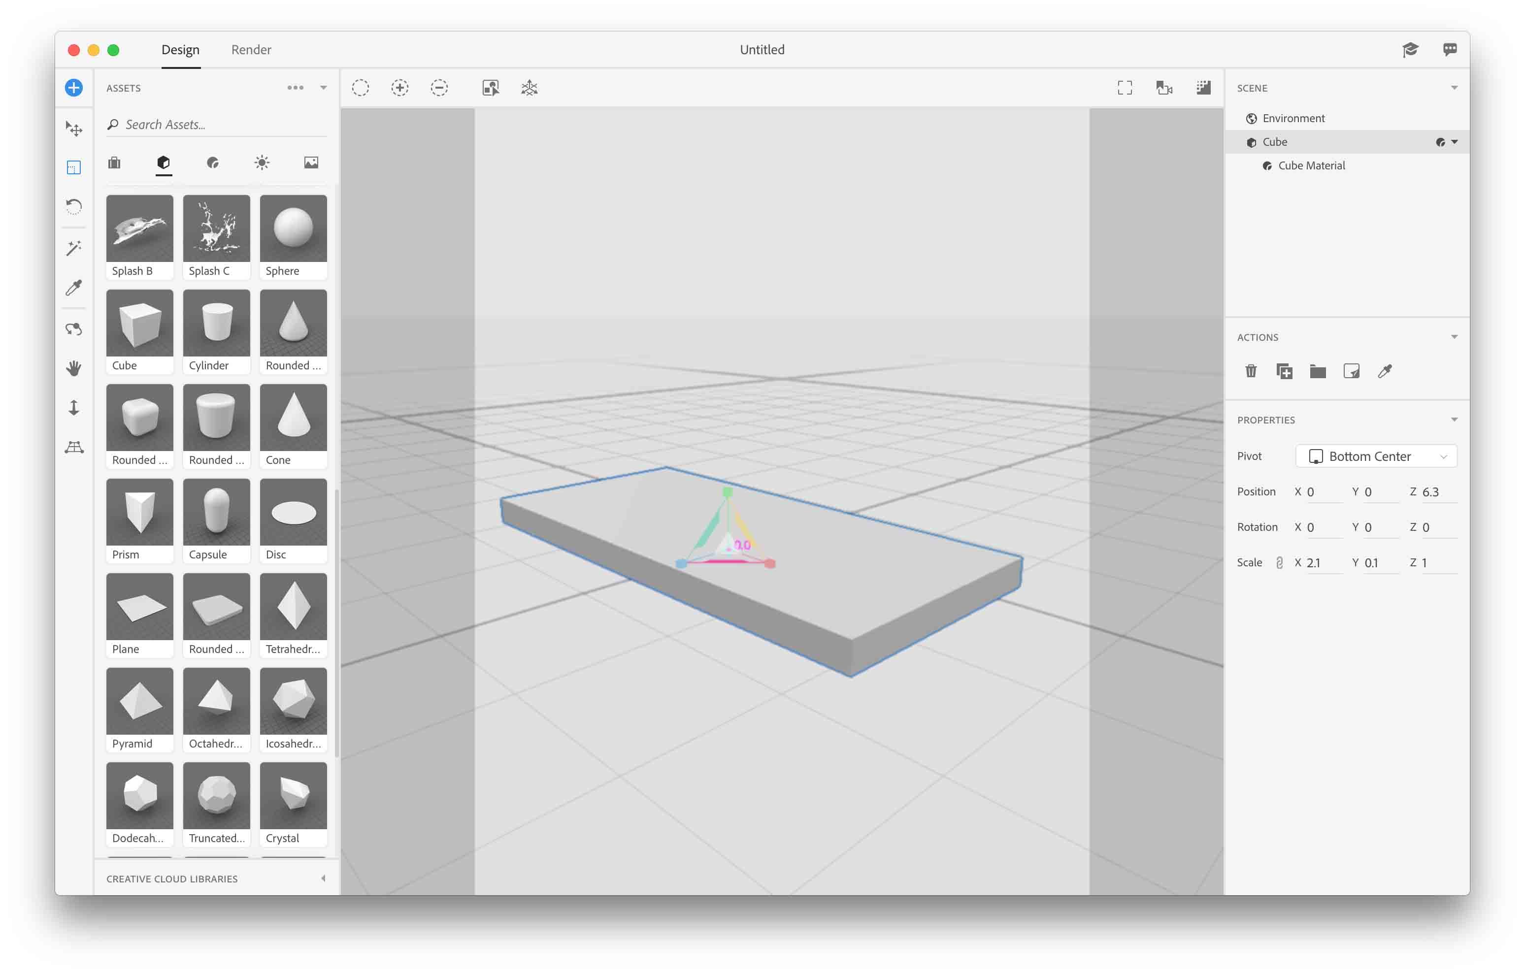Click the Rotation Y value field
The height and width of the screenshot is (974, 1525).
click(x=1381, y=527)
